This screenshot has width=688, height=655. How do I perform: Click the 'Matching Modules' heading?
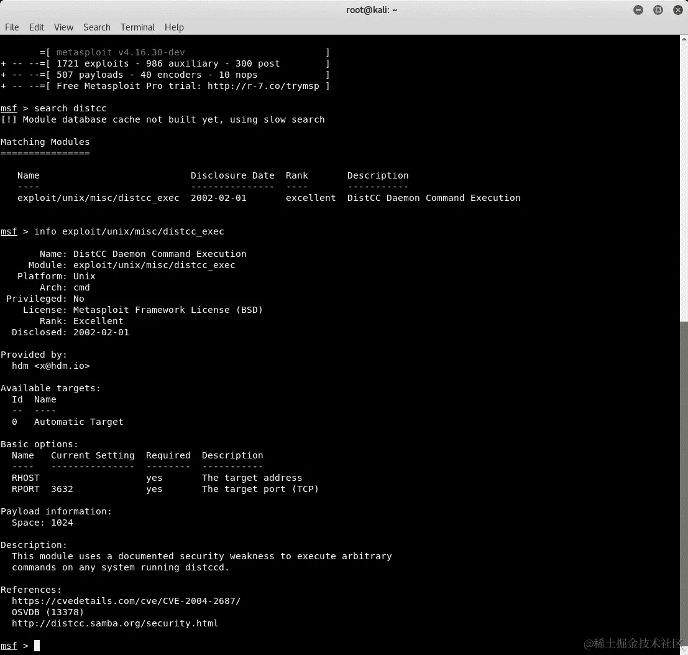tap(45, 142)
